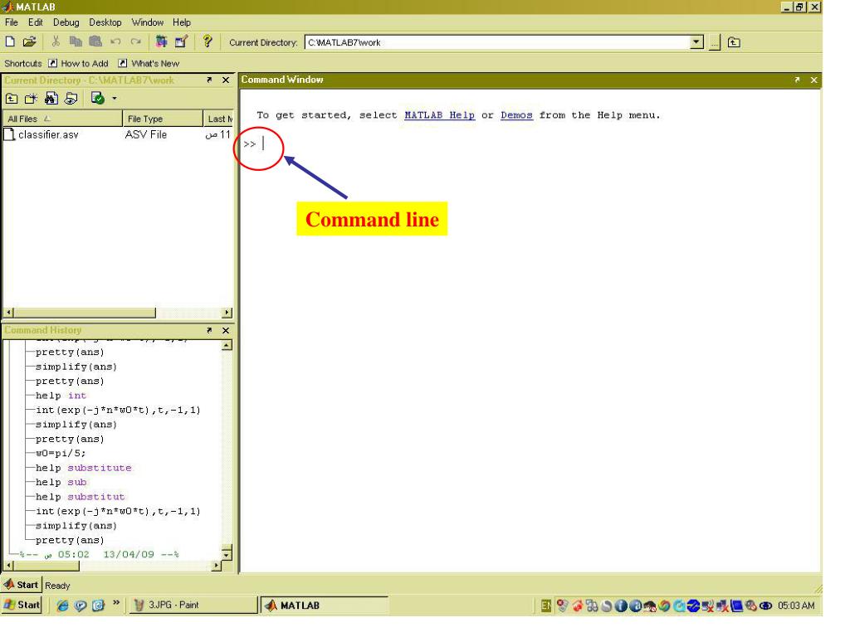Open the File menu
Image resolution: width=850 pixels, height=637 pixels.
click(11, 22)
